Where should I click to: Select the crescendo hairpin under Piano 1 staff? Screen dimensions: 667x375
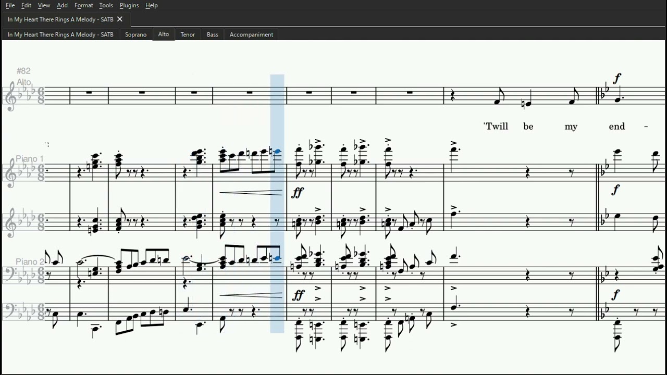251,193
